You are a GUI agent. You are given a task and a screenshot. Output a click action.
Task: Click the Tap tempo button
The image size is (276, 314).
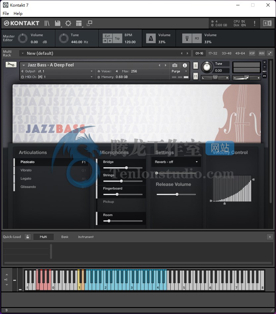117,38
